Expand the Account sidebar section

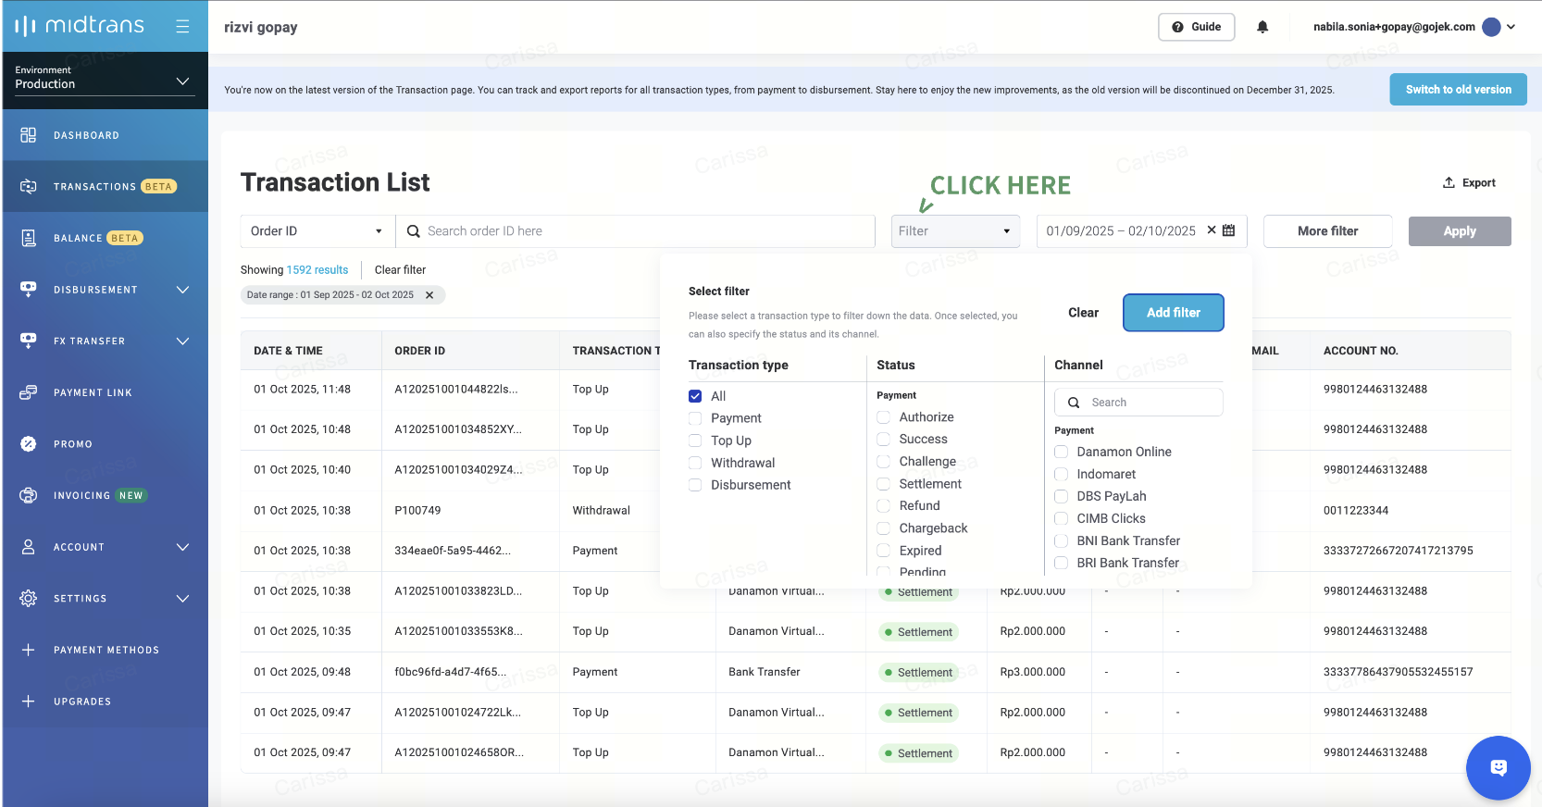[x=182, y=547]
